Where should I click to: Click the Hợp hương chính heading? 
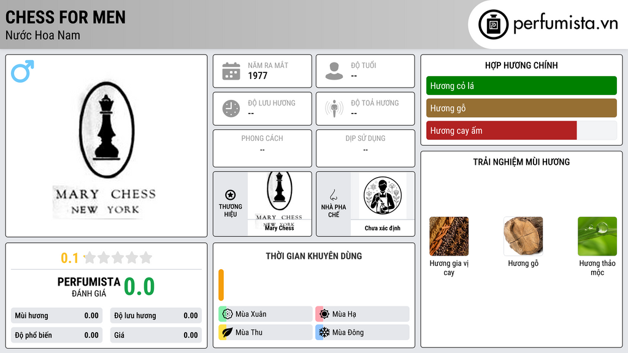[521, 65]
